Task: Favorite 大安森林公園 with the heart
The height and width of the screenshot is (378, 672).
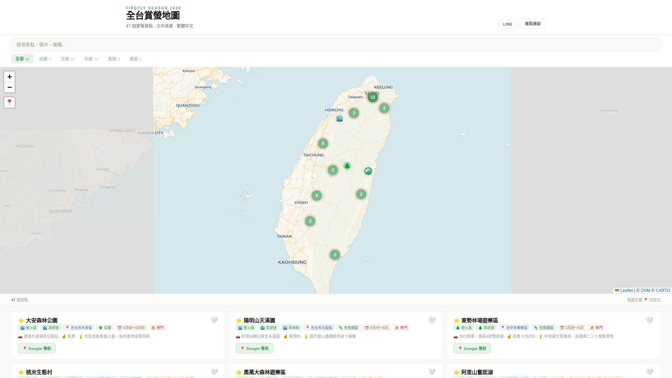Action: click(214, 320)
